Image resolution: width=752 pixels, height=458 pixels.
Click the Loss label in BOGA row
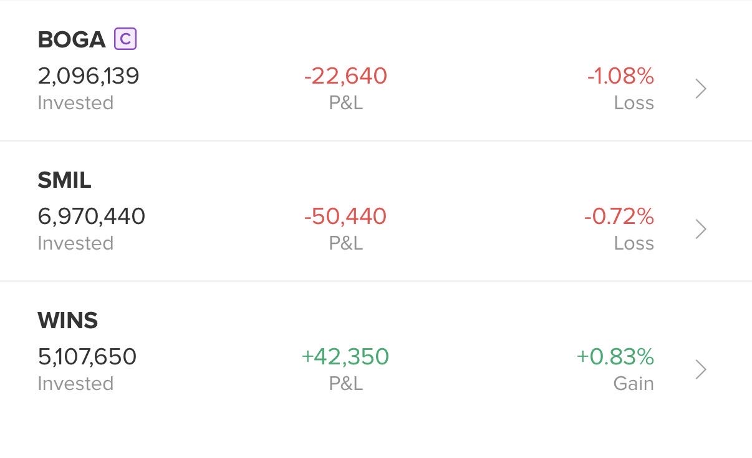point(634,102)
